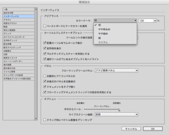Click the 手のひらツール greeking slider track
This screenshot has width=169, height=135.
pos(102,109)
